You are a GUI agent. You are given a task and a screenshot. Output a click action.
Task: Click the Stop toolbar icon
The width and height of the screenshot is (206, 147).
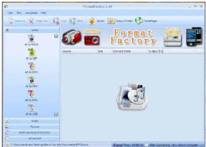(x=56, y=21)
